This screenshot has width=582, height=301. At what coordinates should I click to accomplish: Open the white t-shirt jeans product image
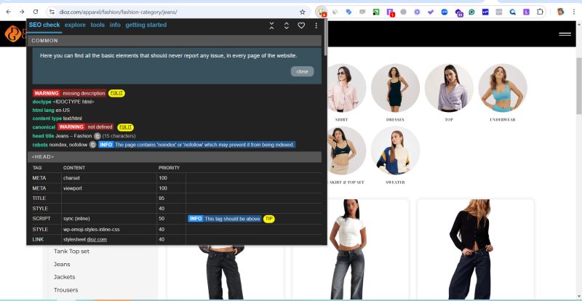coord(350,249)
